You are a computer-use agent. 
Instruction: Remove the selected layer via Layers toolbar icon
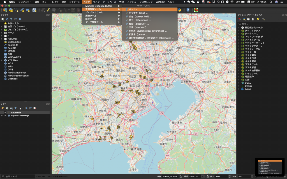[34, 108]
